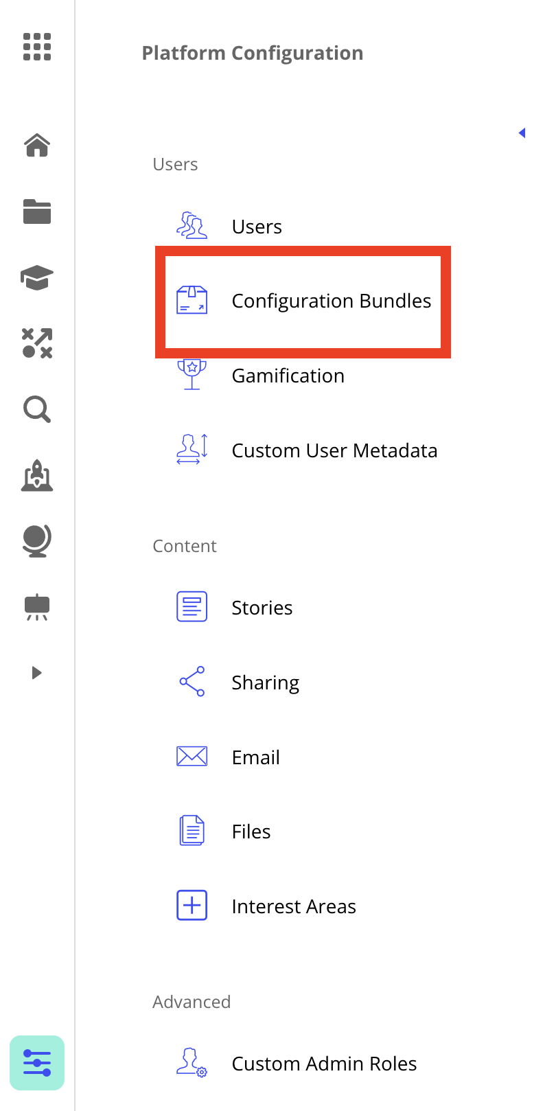Open the graduation cap learning icon
Viewport: 556px width, 1111px height.
pyautogui.click(x=37, y=277)
